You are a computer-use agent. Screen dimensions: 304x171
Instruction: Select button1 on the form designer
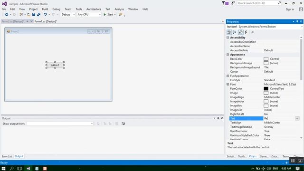55,65
